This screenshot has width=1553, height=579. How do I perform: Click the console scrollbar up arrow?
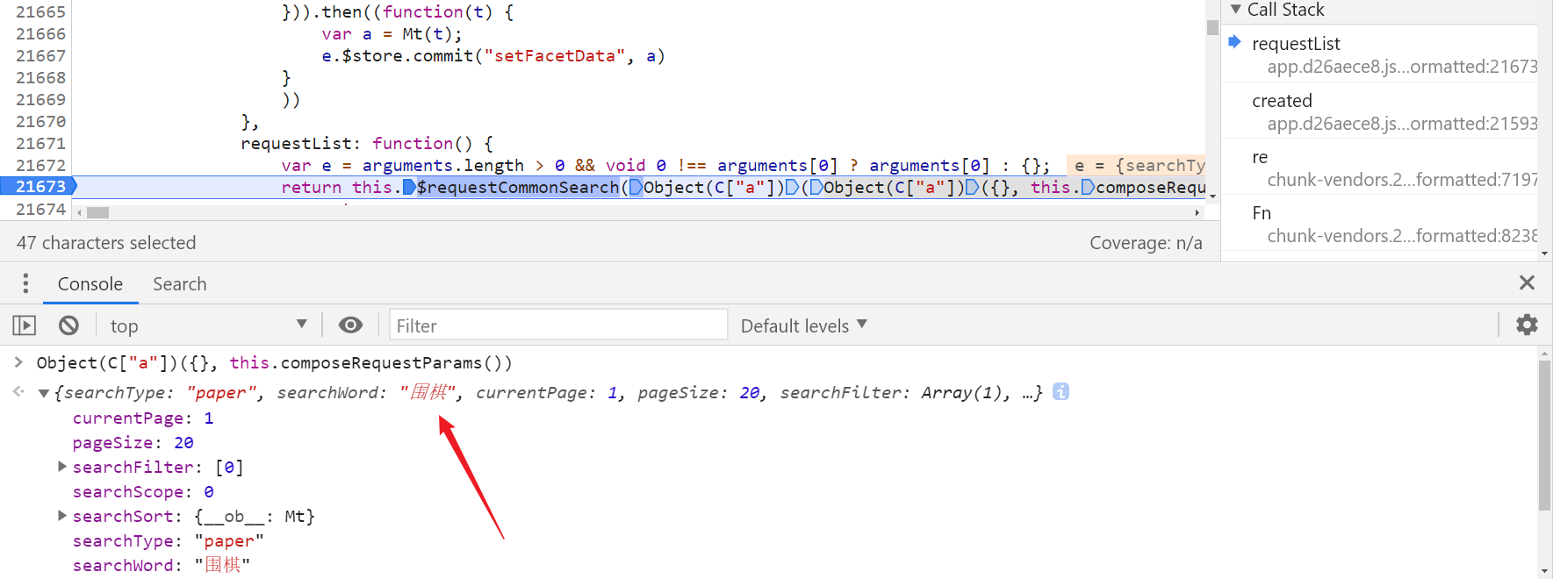pos(1544,354)
